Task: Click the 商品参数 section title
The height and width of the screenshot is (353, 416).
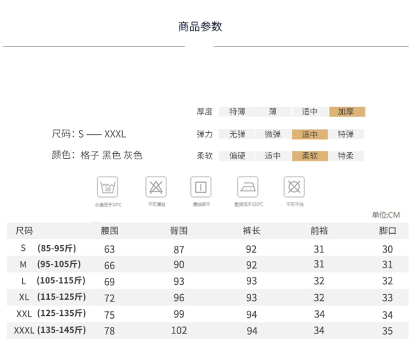Action: click(200, 27)
